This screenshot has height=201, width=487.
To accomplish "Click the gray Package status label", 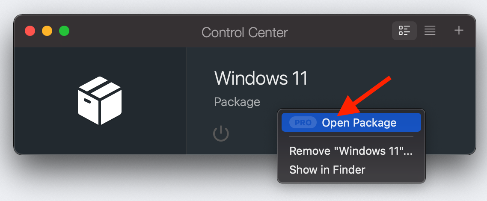I will 237,102.
